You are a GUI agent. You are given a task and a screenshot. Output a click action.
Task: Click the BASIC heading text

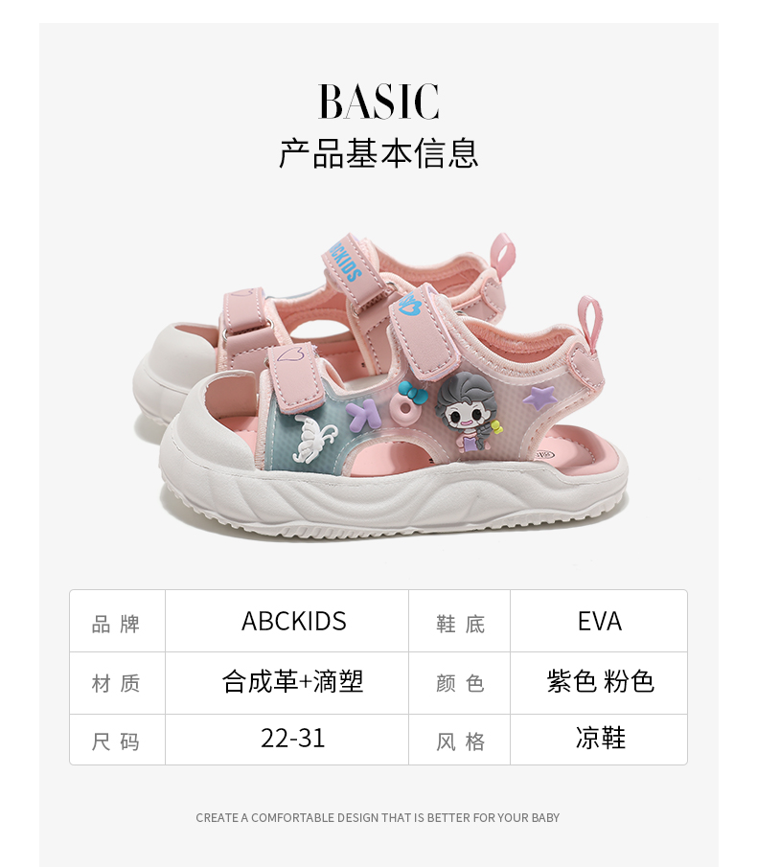click(378, 102)
